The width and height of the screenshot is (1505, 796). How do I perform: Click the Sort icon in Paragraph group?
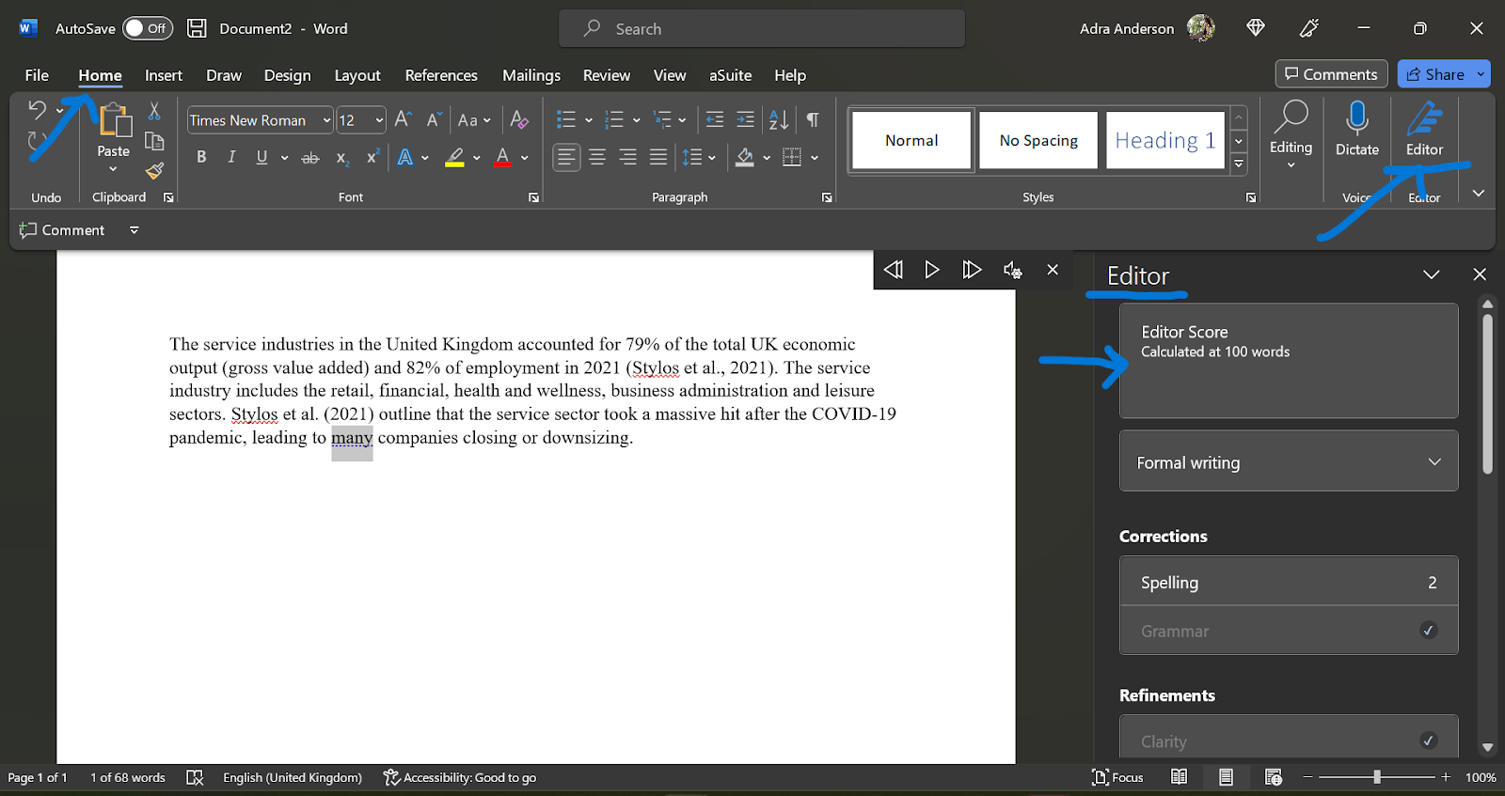[x=779, y=120]
